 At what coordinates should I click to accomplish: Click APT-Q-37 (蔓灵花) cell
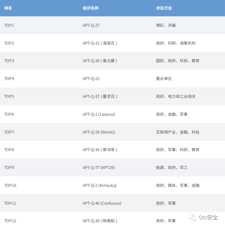(x=100, y=96)
